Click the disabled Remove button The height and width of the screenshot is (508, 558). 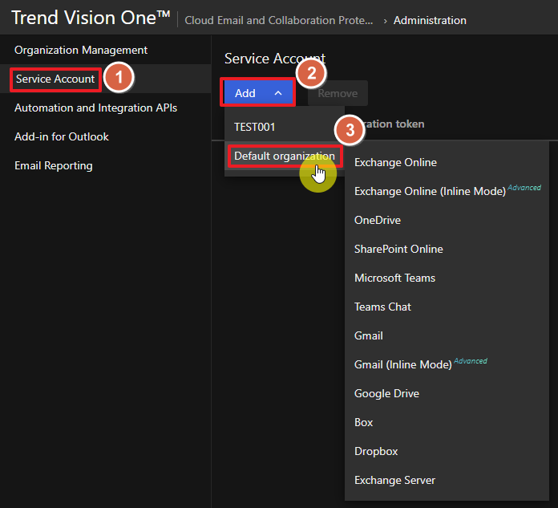[338, 93]
